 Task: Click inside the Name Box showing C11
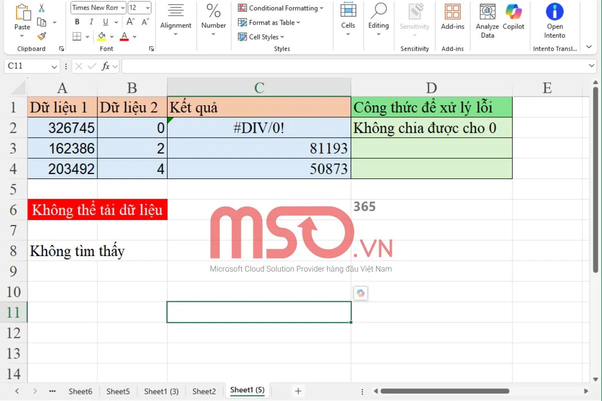tap(28, 66)
